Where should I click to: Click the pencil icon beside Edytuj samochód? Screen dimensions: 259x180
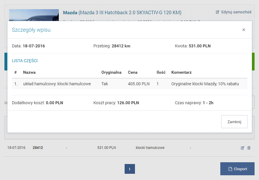[x=218, y=12]
